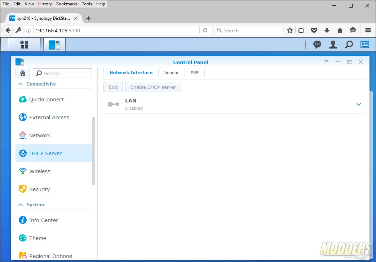
Task: Click the Firefox smiley chat icon
Action: 353,30
